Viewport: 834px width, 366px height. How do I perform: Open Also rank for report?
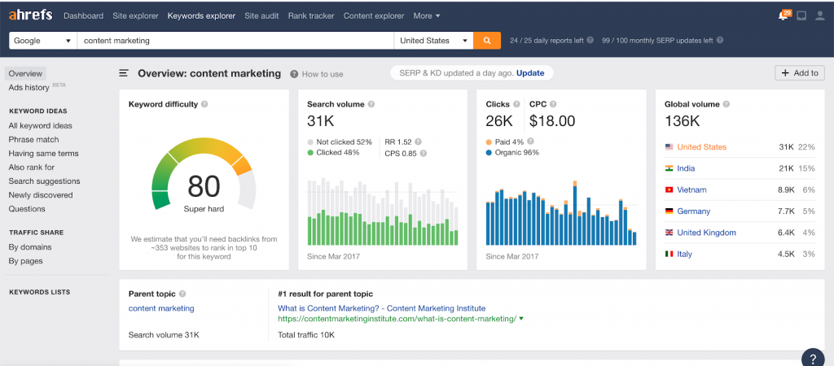pyautogui.click(x=32, y=168)
